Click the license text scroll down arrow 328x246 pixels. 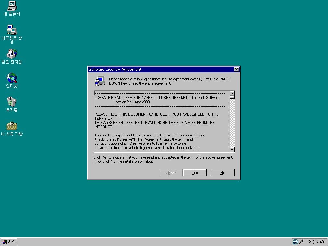[x=232, y=149]
